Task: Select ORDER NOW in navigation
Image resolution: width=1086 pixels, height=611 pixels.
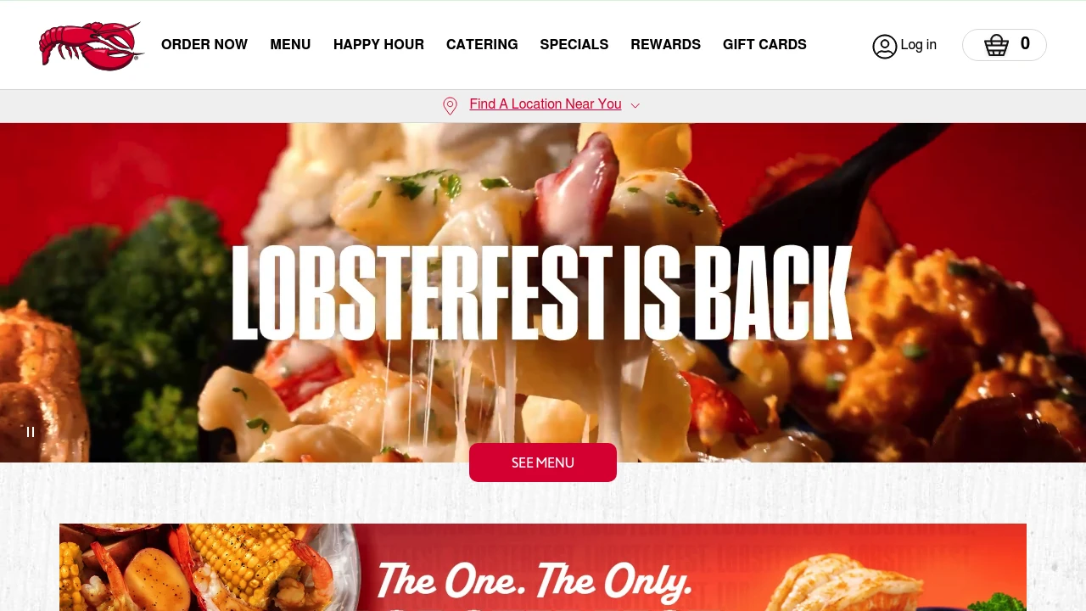Action: [x=204, y=45]
